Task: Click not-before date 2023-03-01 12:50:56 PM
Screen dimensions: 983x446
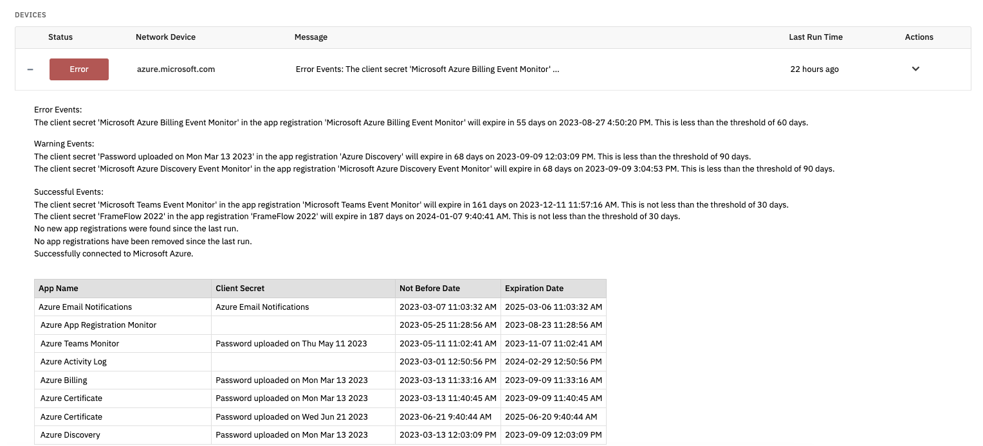Action: pyautogui.click(x=448, y=362)
